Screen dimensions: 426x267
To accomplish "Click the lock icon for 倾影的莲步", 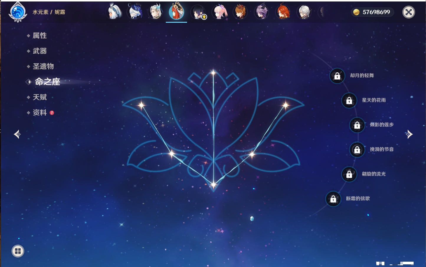I will (357, 125).
